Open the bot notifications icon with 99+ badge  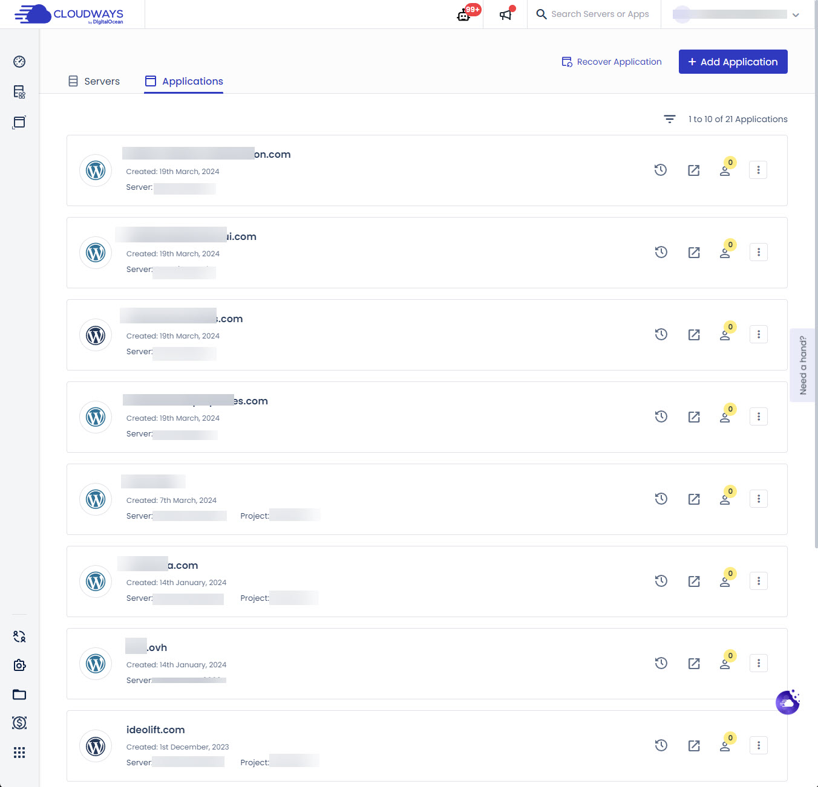(464, 15)
